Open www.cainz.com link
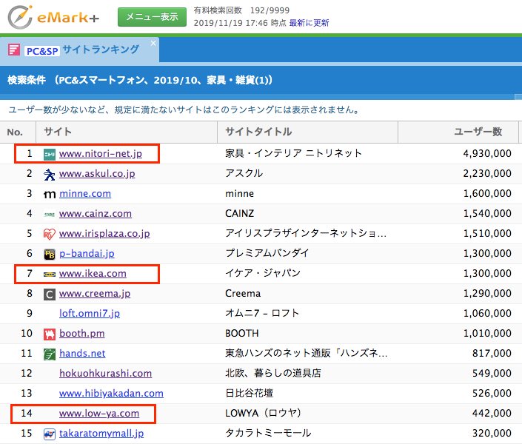This screenshot has width=522, height=444. [96, 214]
